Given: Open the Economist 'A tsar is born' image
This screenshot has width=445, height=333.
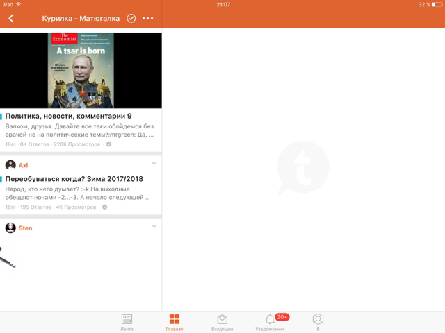Looking at the screenshot, I should (x=81, y=71).
